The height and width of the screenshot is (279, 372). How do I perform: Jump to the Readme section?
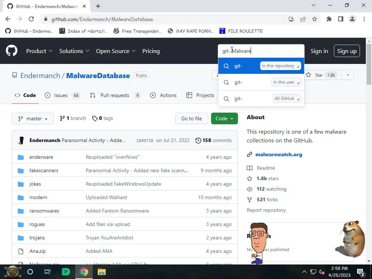(x=261, y=168)
